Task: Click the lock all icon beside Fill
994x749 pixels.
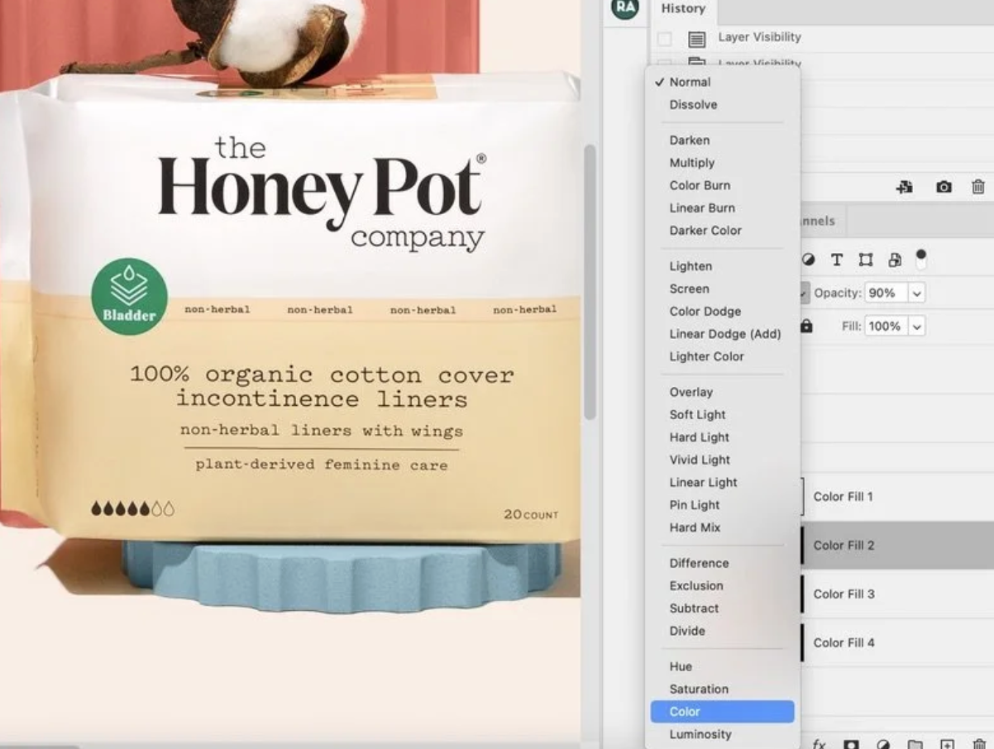Action: (x=807, y=327)
